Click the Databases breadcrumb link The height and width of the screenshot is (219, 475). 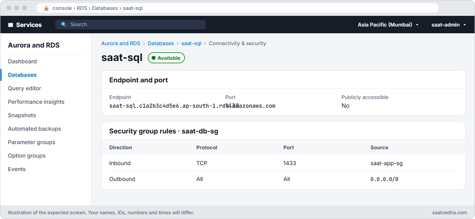[x=161, y=43]
